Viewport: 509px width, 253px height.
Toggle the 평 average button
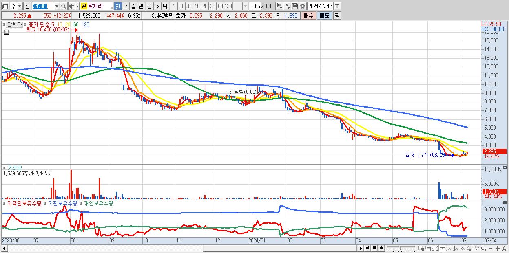(x=337, y=15)
